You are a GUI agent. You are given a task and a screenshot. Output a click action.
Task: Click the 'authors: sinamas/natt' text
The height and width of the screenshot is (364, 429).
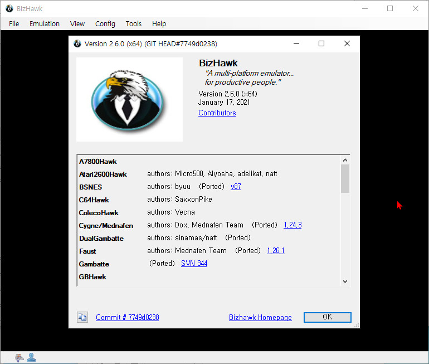click(182, 237)
